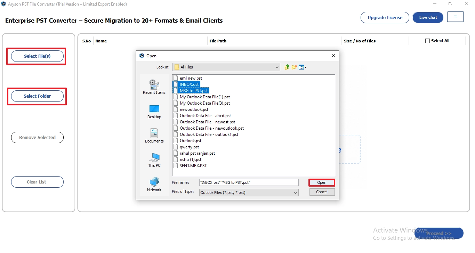Click the Proceed button
The width and height of the screenshot is (475, 253).
tap(439, 233)
